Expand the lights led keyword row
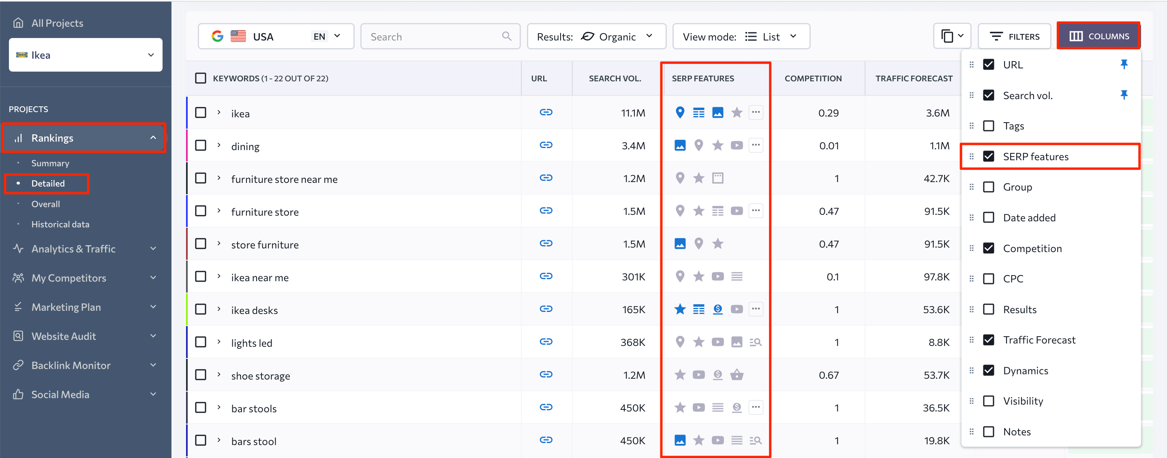The height and width of the screenshot is (458, 1167). coord(219,342)
